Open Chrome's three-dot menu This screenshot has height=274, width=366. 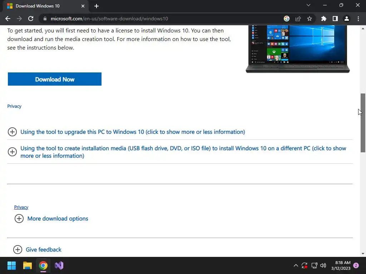(x=358, y=19)
